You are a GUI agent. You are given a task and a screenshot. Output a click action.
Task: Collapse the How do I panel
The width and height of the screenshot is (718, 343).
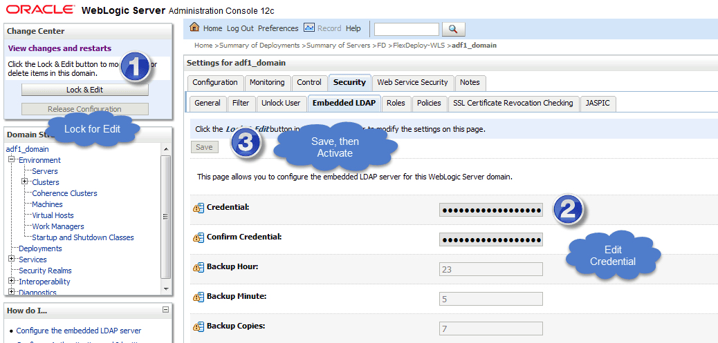pyautogui.click(x=165, y=310)
